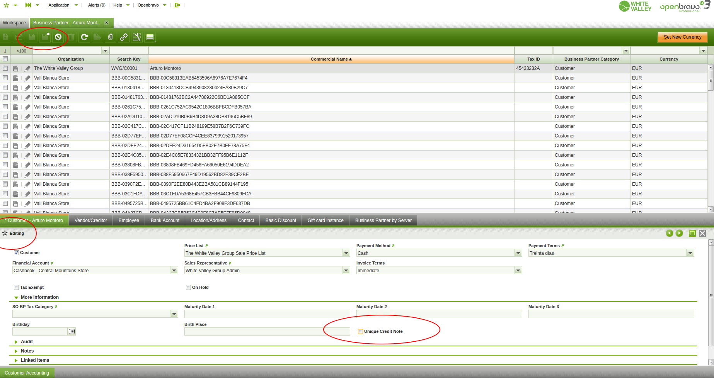Click the Refresh toolbar icon
This screenshot has width=714, height=378.
coord(84,37)
